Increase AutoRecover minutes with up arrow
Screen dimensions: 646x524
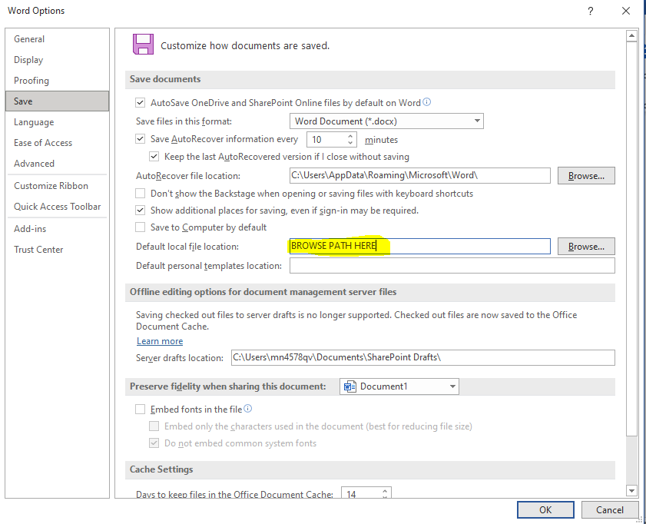click(351, 136)
